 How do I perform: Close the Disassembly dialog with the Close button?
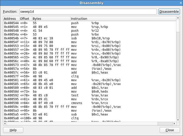170,130
